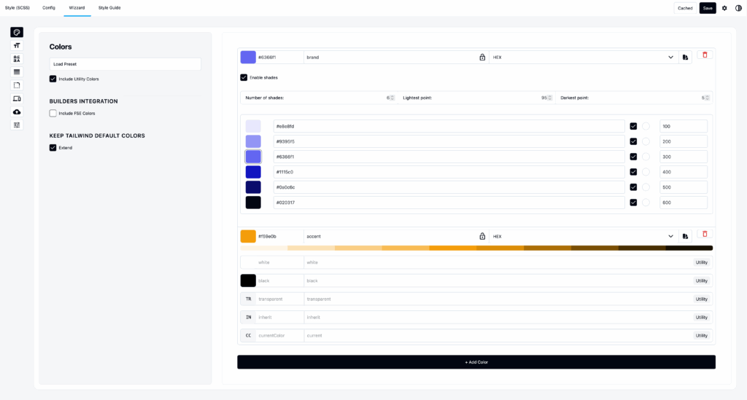Open the brand color HEX format dropdown
Viewport: 747px width, 400px height.
(x=584, y=57)
